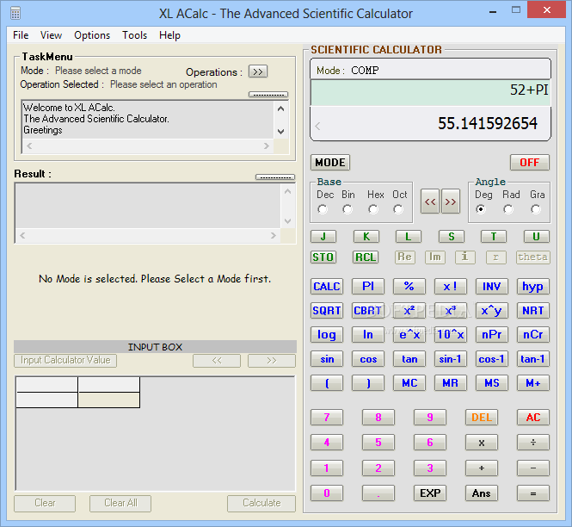Open the File menu
Image resolution: width=572 pixels, height=527 pixels.
pos(21,35)
